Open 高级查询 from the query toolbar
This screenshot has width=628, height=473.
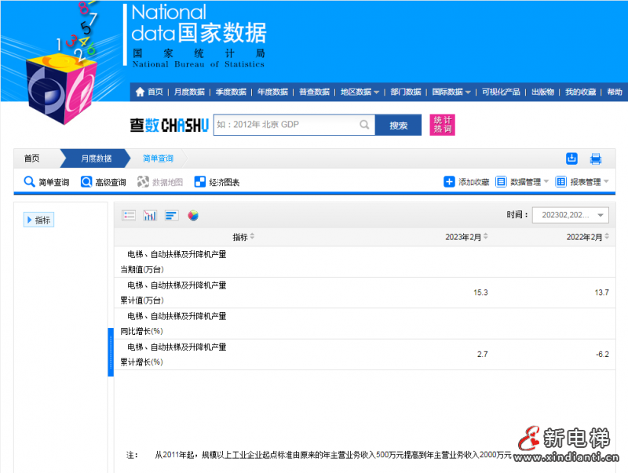[104, 183]
